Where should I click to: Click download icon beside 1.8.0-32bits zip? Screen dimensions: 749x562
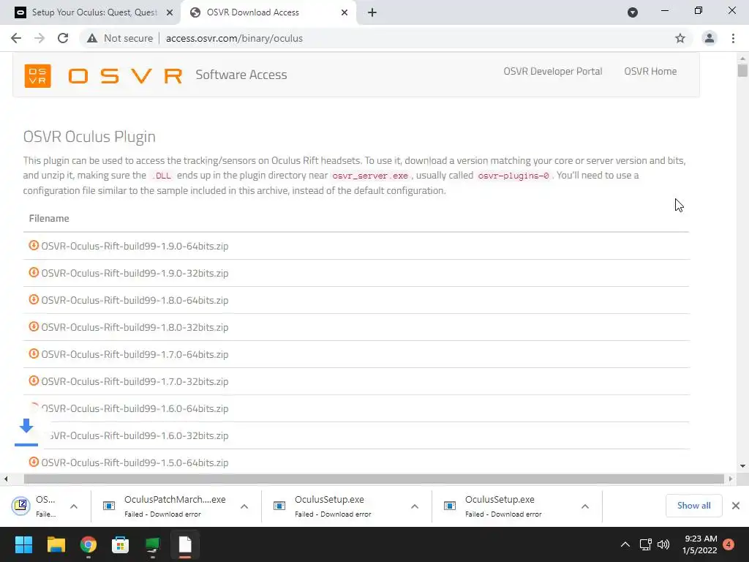click(x=34, y=326)
